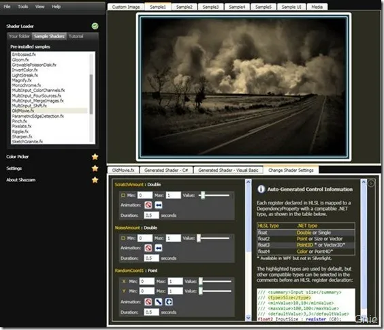Switch to the Sample UI tab

pyautogui.click(x=291, y=7)
